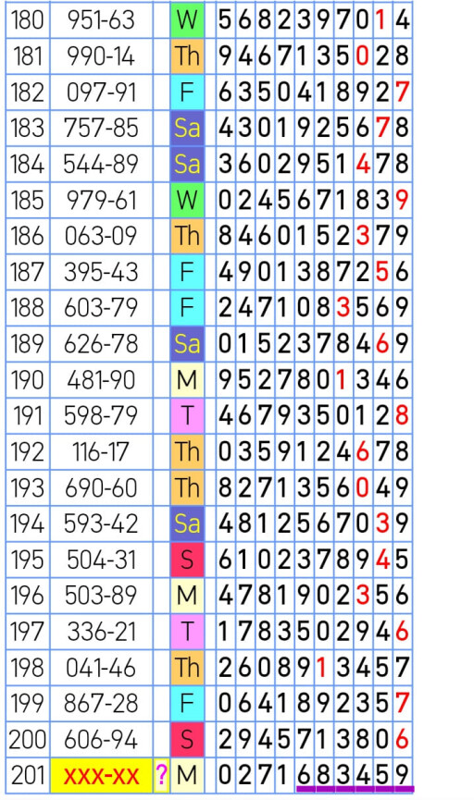Screen dimensions: 474x800
Task: Click the red digit 1 in row 198
Action: (322, 668)
